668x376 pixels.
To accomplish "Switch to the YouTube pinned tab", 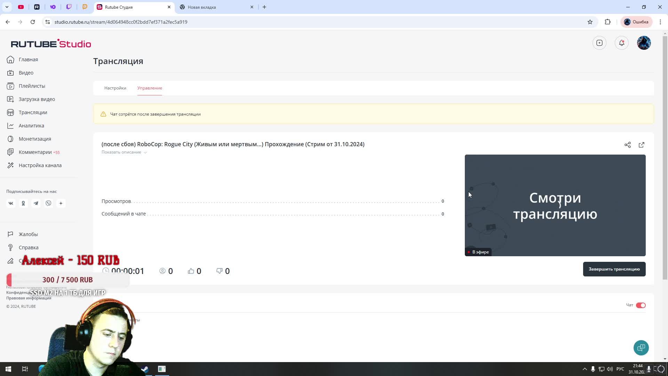I will coord(21,7).
